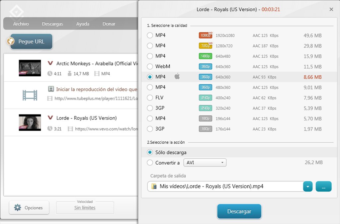Open the tubeplus.me player link

point(96,99)
